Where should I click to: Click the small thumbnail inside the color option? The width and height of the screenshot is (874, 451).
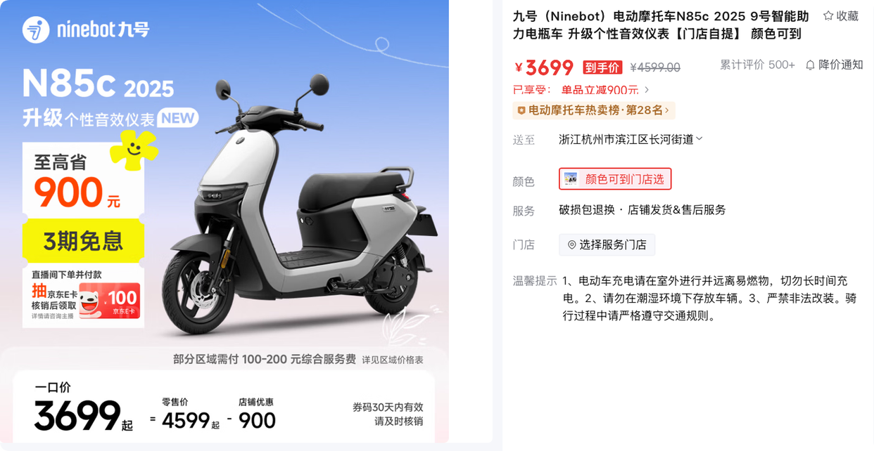571,179
